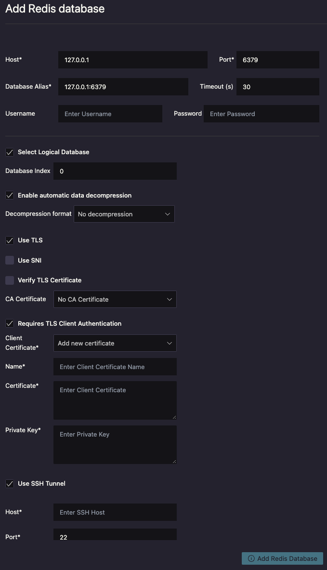The width and height of the screenshot is (327, 570).
Task: Uncheck the Use SSH Tunnel checkbox
Action: point(10,484)
